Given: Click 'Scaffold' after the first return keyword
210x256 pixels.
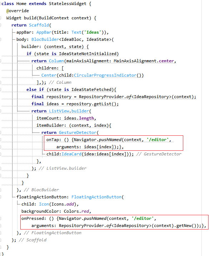Looking at the screenshot, I should 39,25.
